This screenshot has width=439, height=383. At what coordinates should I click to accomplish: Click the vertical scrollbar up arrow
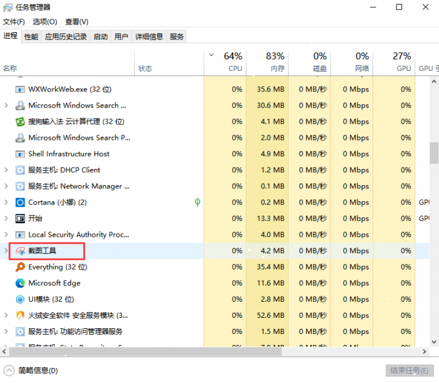[x=434, y=82]
